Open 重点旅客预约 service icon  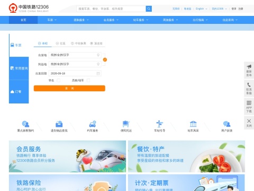coord(25,124)
